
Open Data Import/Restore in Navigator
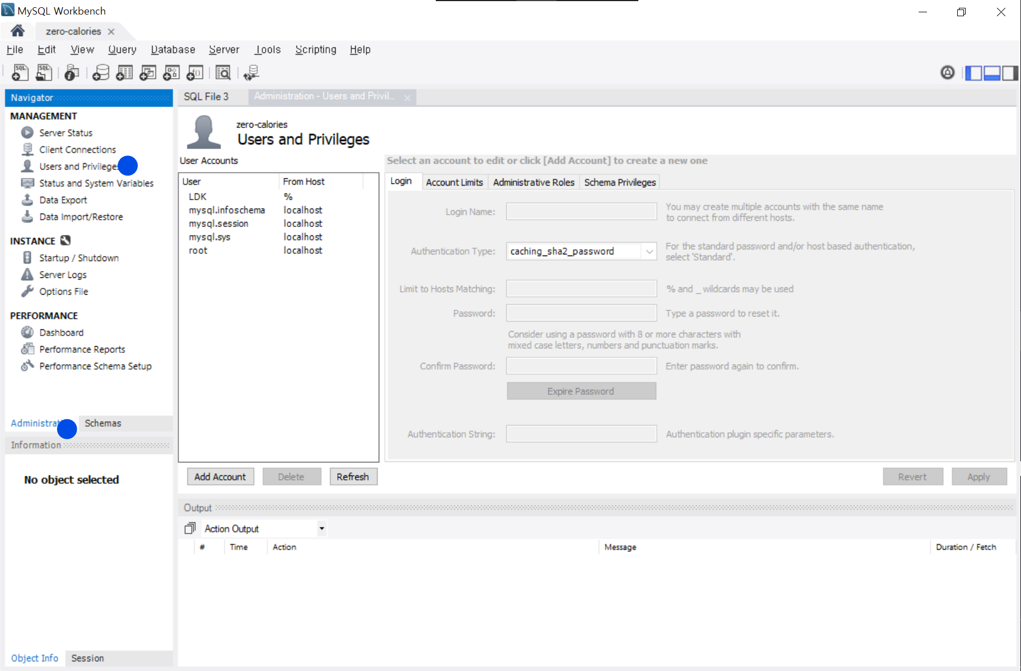[81, 217]
